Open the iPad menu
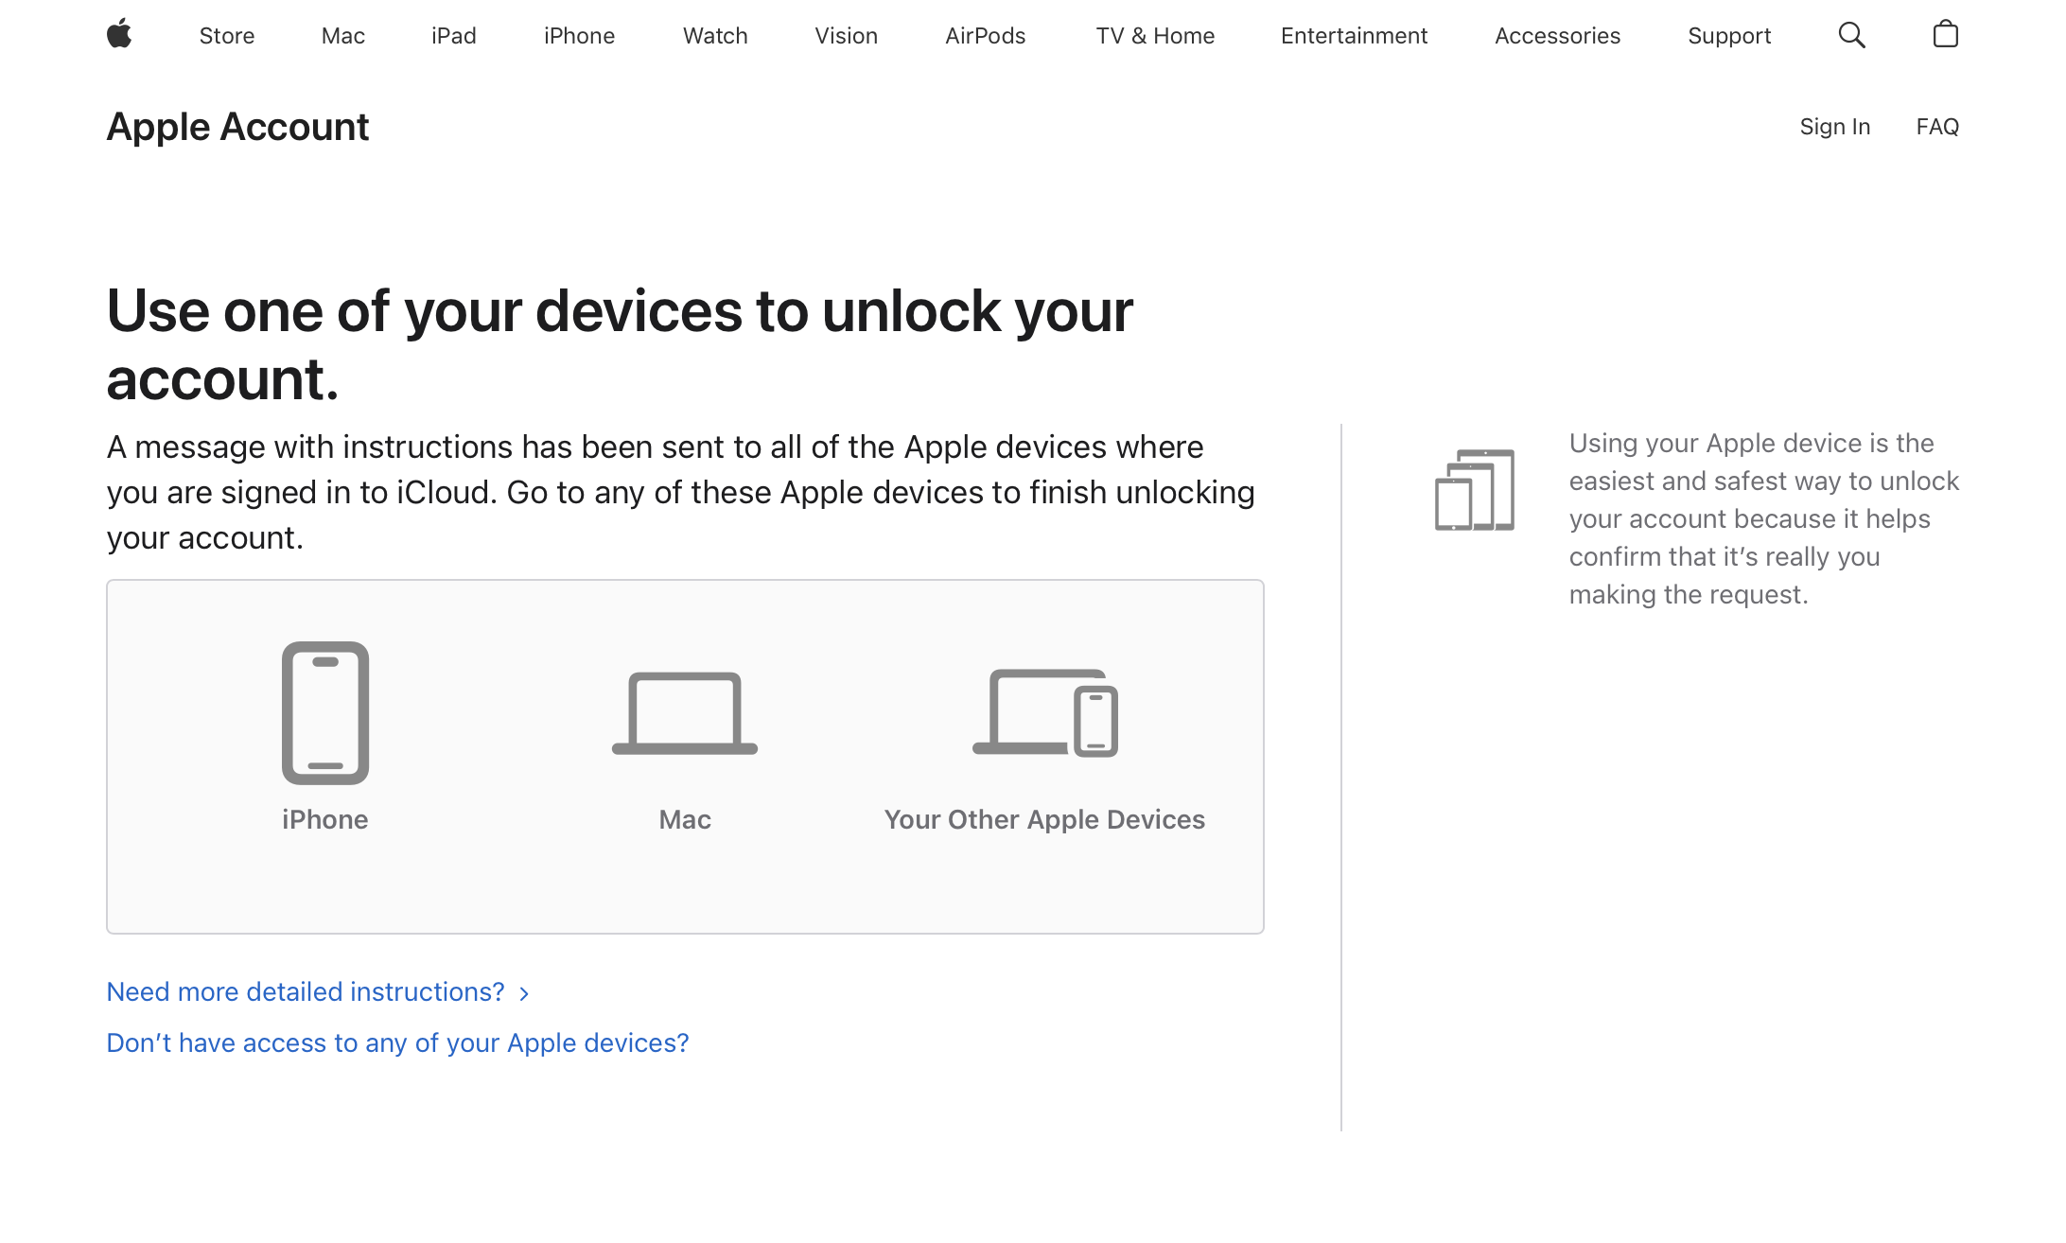 (x=454, y=36)
